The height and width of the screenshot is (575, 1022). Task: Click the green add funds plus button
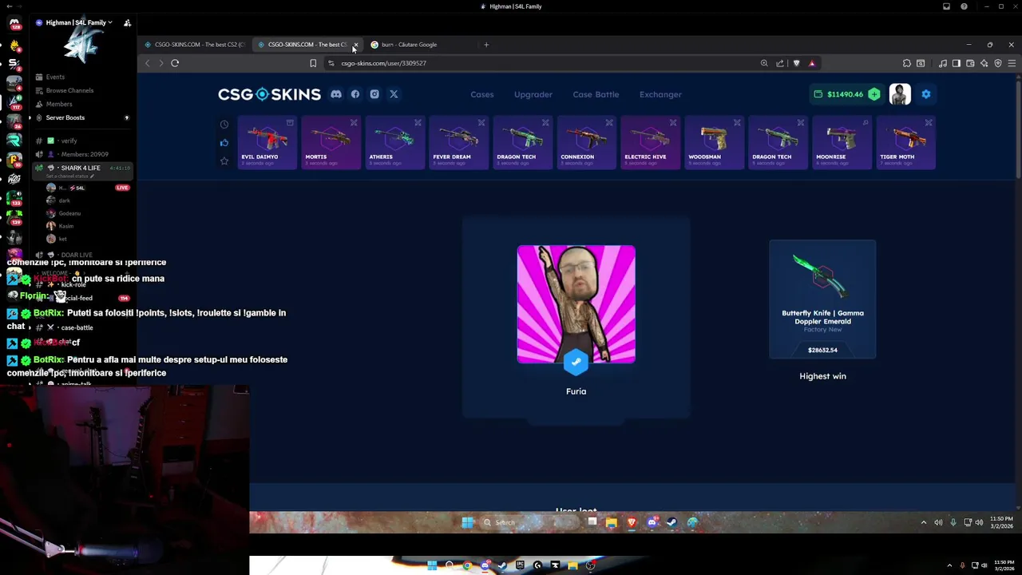pyautogui.click(x=874, y=94)
